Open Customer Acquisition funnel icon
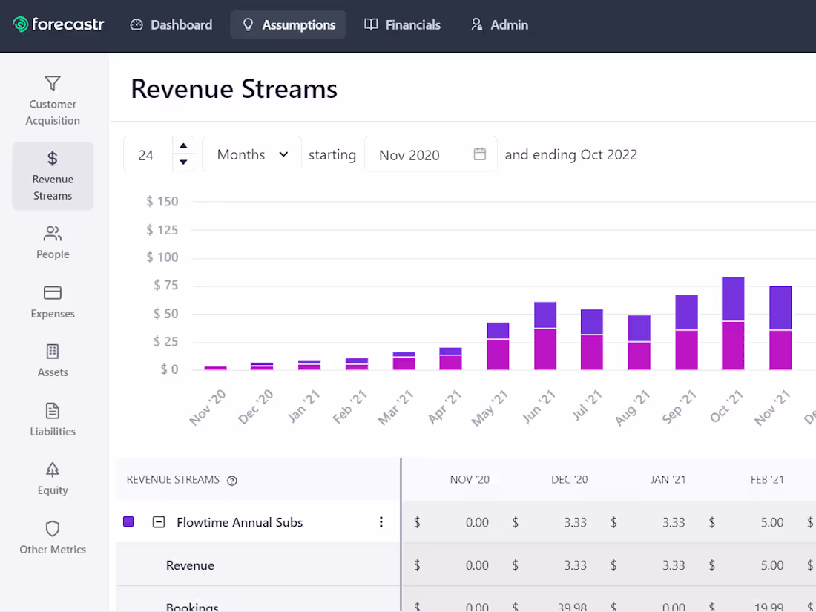816x612 pixels. click(53, 83)
